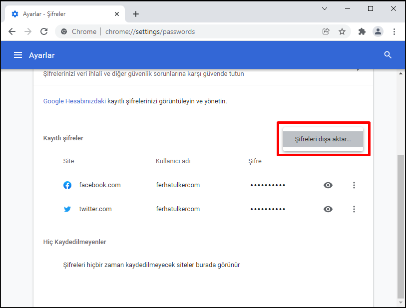The width and height of the screenshot is (406, 308).
Task: Reload the page with the refresh icon
Action: (x=44, y=31)
